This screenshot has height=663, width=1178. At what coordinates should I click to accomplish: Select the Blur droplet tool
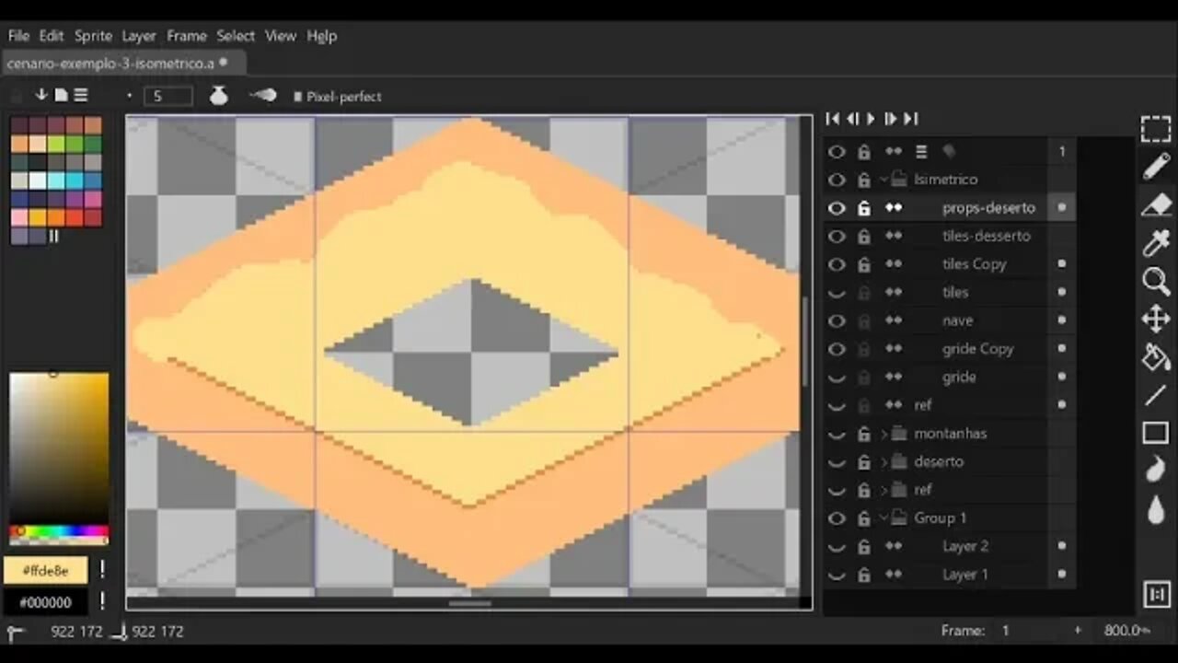(1156, 509)
